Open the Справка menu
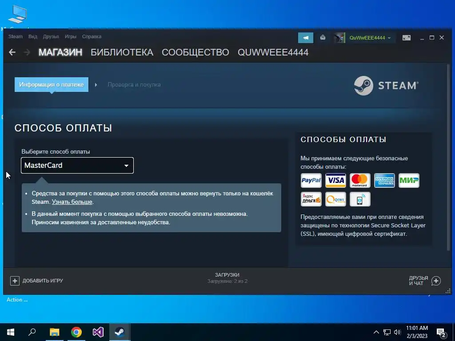The image size is (455, 341). pyautogui.click(x=92, y=36)
